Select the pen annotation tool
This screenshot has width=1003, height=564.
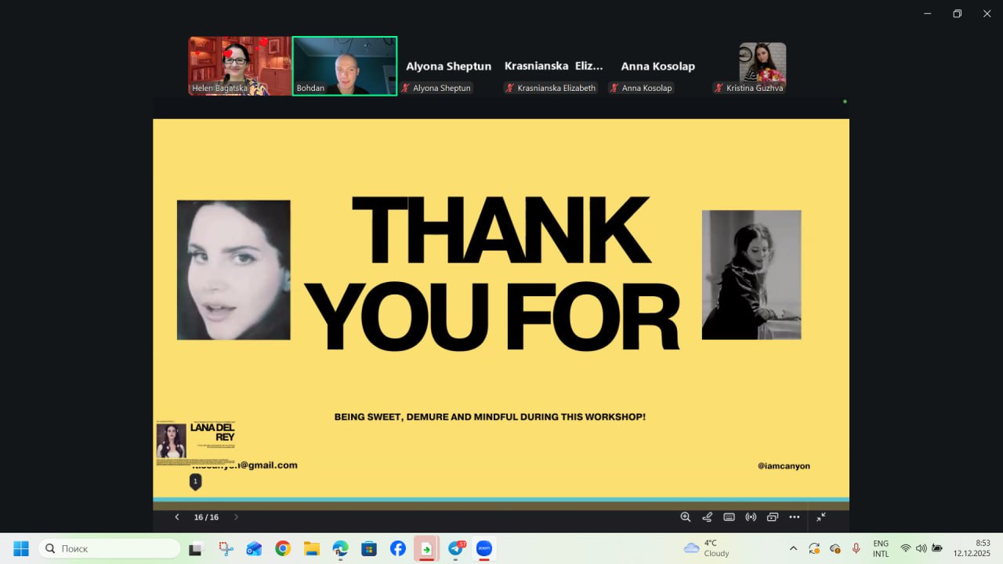tap(707, 517)
